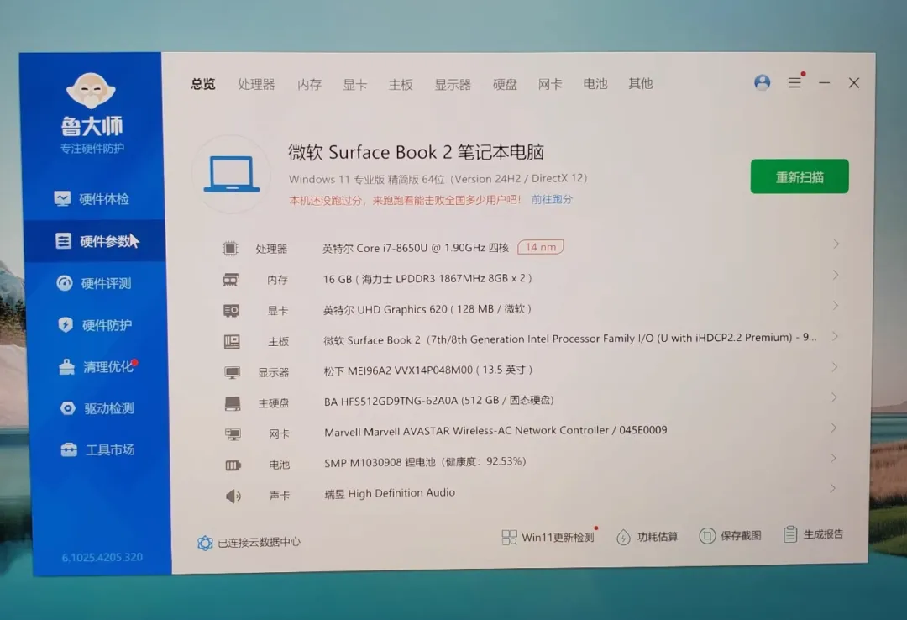Expand 主板 Surface Book 2 row chevron
Viewport: 907px width, 620px height.
click(x=835, y=336)
